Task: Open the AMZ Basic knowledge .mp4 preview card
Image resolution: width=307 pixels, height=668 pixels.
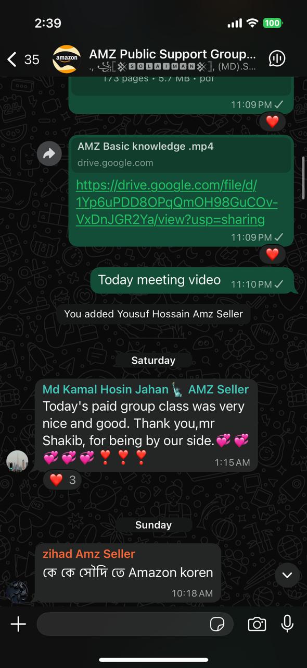Action: tap(181, 154)
